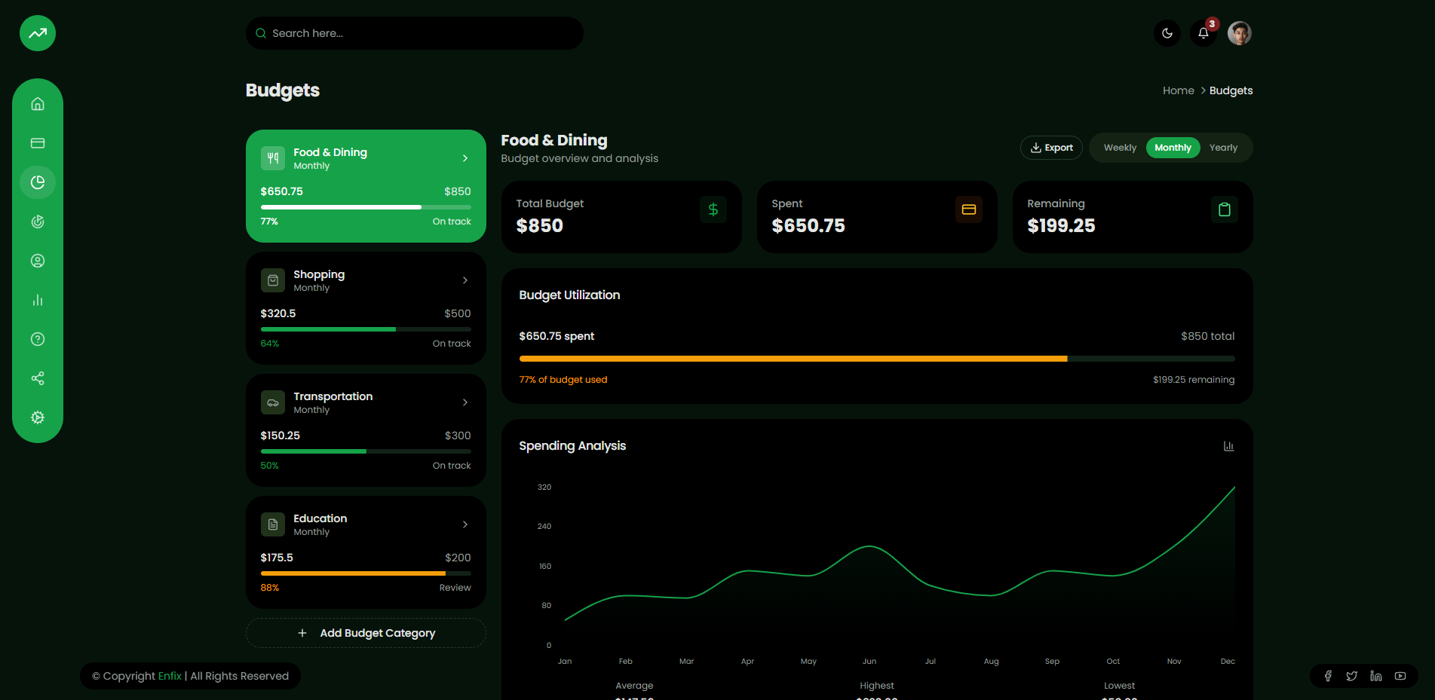Click the Dec label on chart axis
The image size is (1435, 700).
coord(1228,661)
